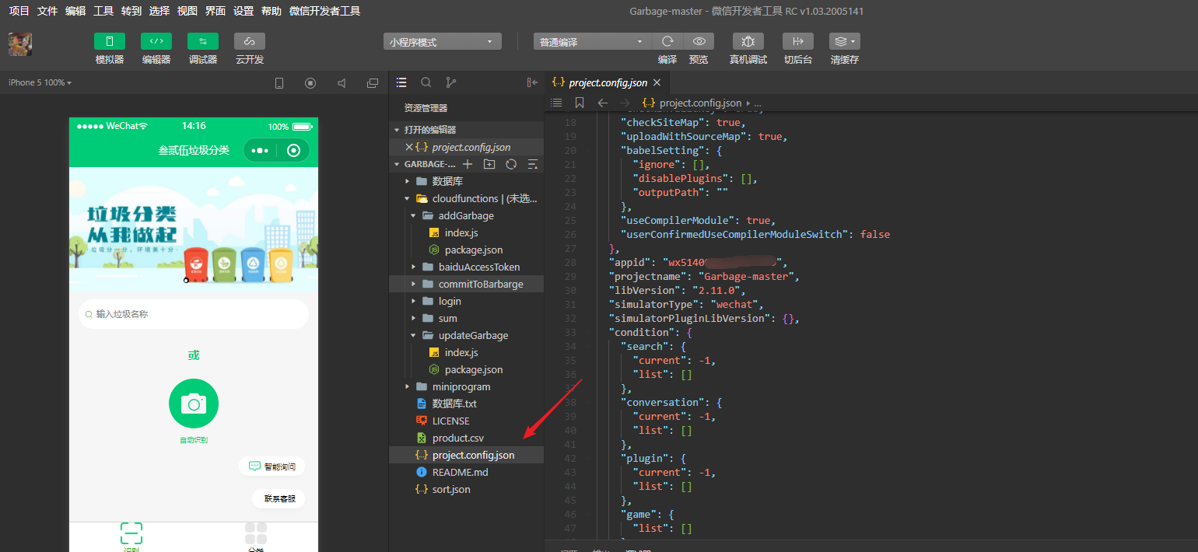Open the 工具 menu
Screen dimensions: 1198x552
pos(103,11)
